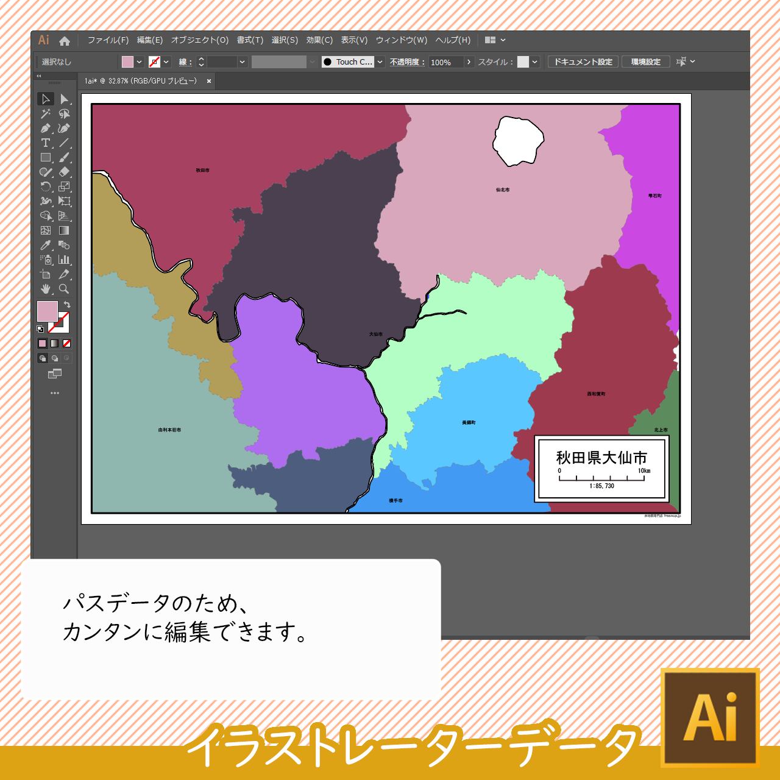Set paint mode to Gradient
Image resolution: width=780 pixels, height=780 pixels.
(x=55, y=343)
